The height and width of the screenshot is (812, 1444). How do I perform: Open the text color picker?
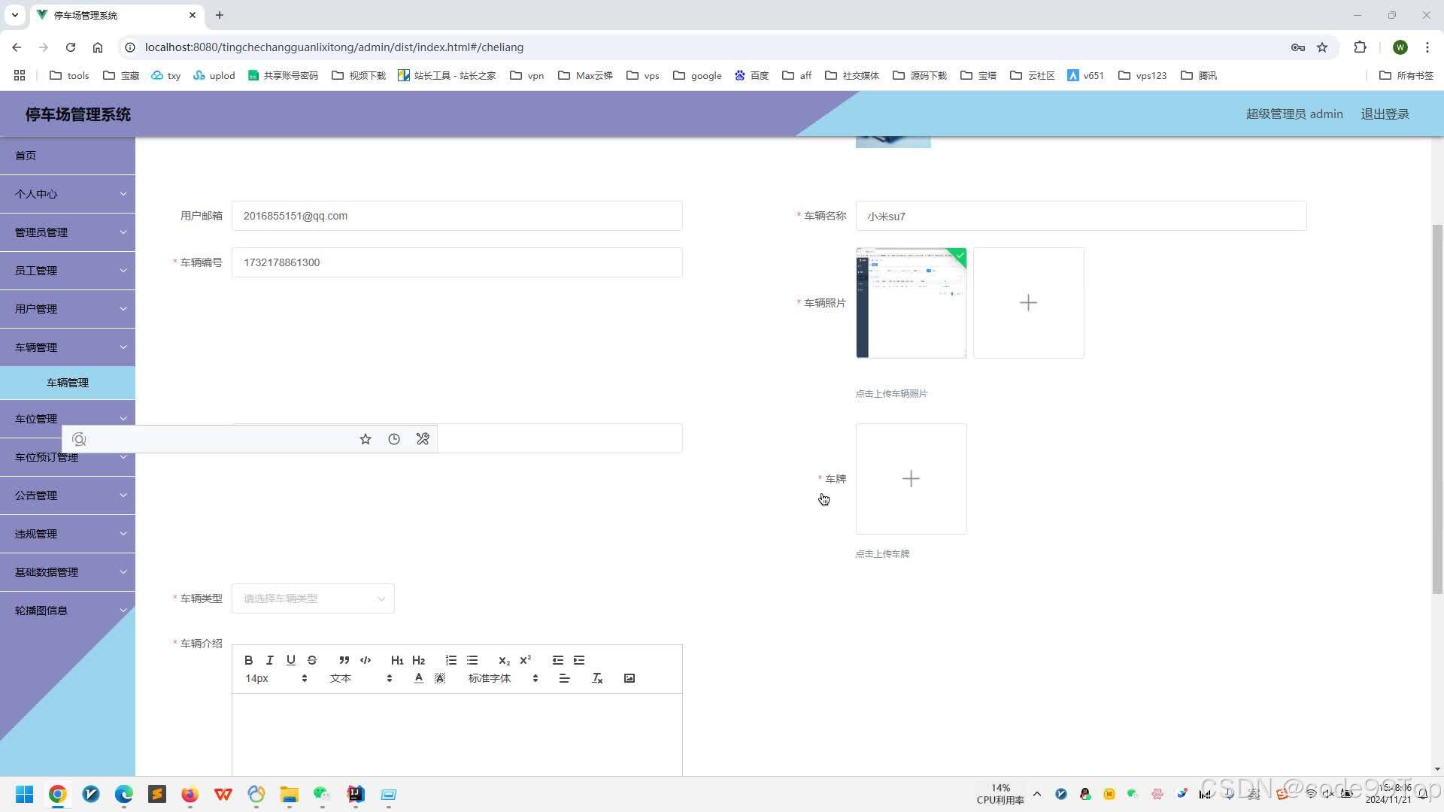coord(419,678)
